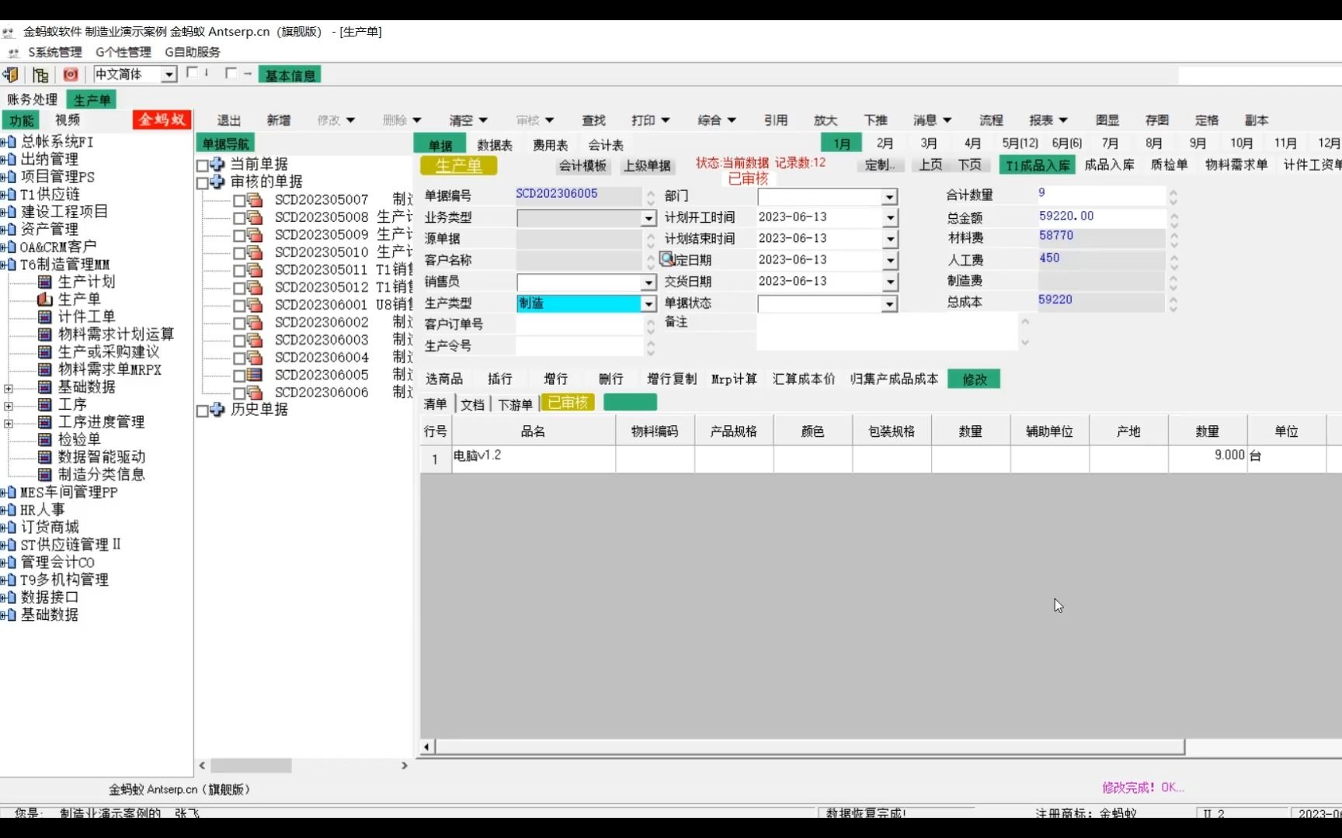Open the 生产单 module icon in tree
1342x838 pixels.
pyautogui.click(x=45, y=300)
